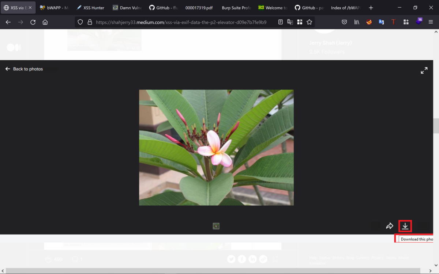Share the flower photo
The image size is (439, 274).
tap(390, 226)
